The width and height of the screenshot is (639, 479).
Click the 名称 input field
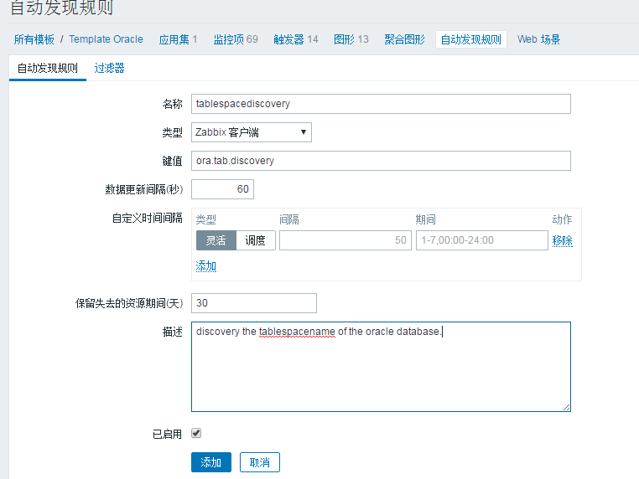pyautogui.click(x=381, y=104)
